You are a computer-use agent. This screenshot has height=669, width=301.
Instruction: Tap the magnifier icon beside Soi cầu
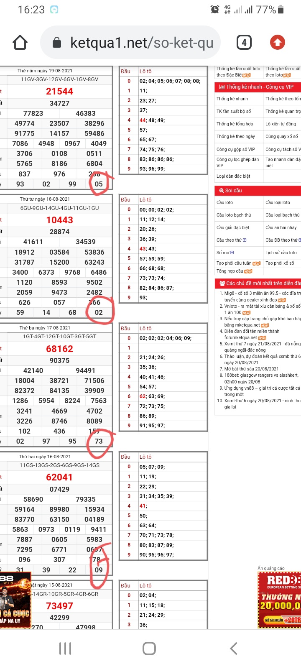pos(222,191)
